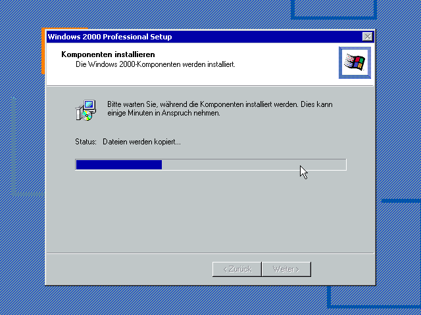The width and height of the screenshot is (421, 315).
Task: Click the gray dotted strip on left background
Action: 13,147
